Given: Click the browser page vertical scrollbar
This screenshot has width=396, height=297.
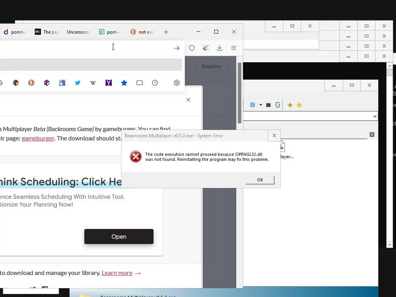Looking at the screenshot, I should click(x=239, y=93).
